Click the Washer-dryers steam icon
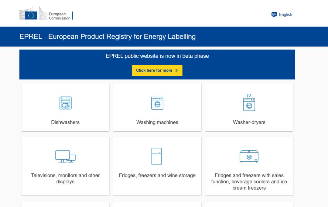The image size is (328, 207). 249,103
